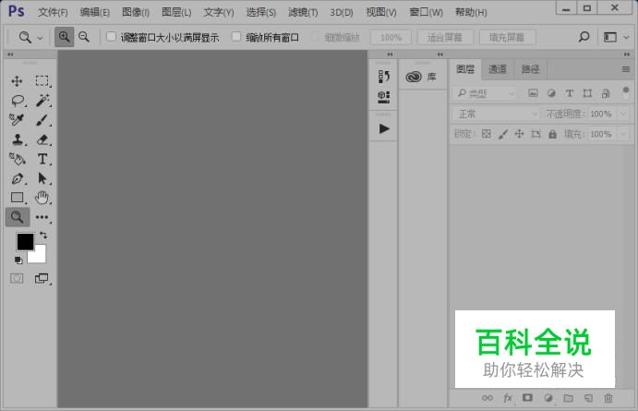638x411 pixels.
Task: Click the link layers icon
Action: pos(488,398)
